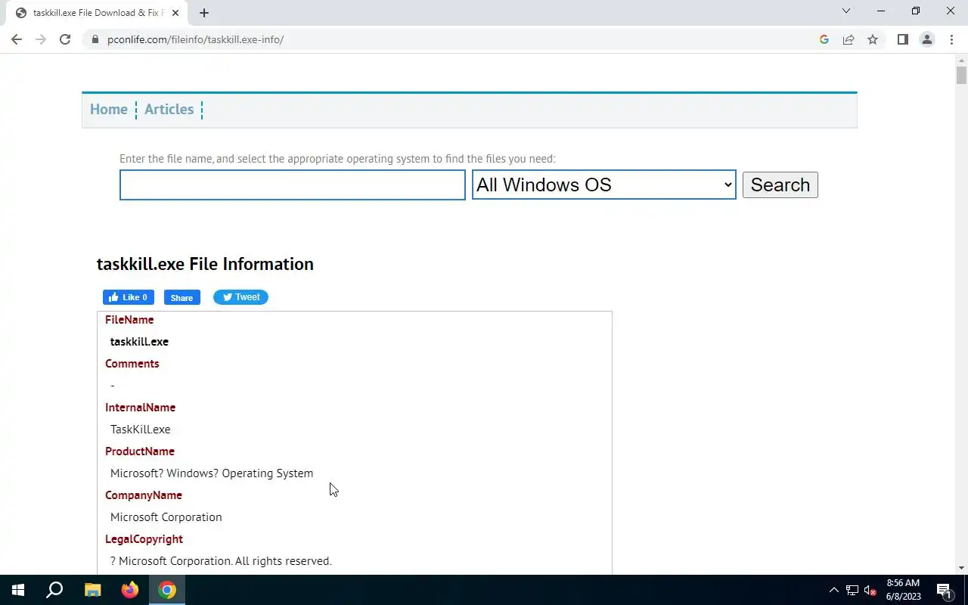This screenshot has height=605, width=968.
Task: Share this page icon
Action: point(849,39)
